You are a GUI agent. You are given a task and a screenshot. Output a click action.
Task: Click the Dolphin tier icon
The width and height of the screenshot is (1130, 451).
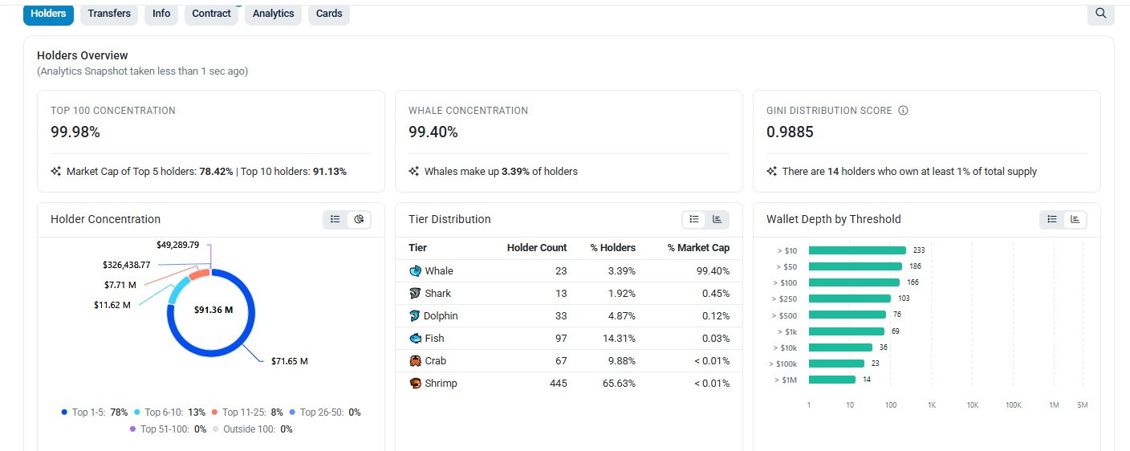point(415,316)
